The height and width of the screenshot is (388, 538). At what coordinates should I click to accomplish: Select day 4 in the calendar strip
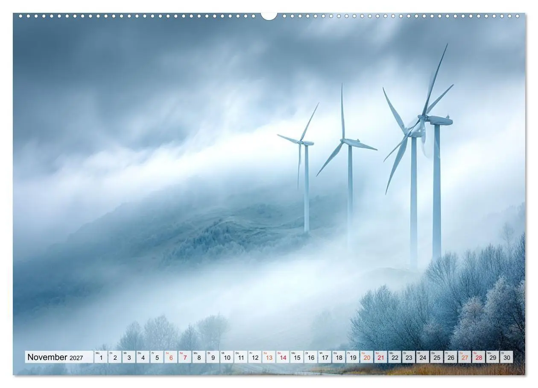tap(143, 357)
